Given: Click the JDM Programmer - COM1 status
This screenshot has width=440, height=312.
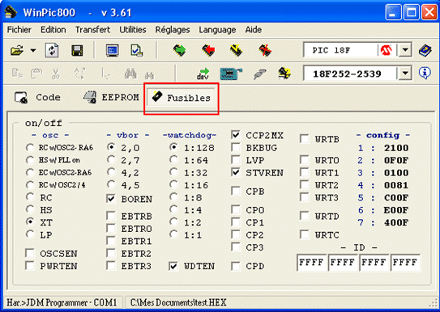Looking at the screenshot, I should (x=62, y=302).
